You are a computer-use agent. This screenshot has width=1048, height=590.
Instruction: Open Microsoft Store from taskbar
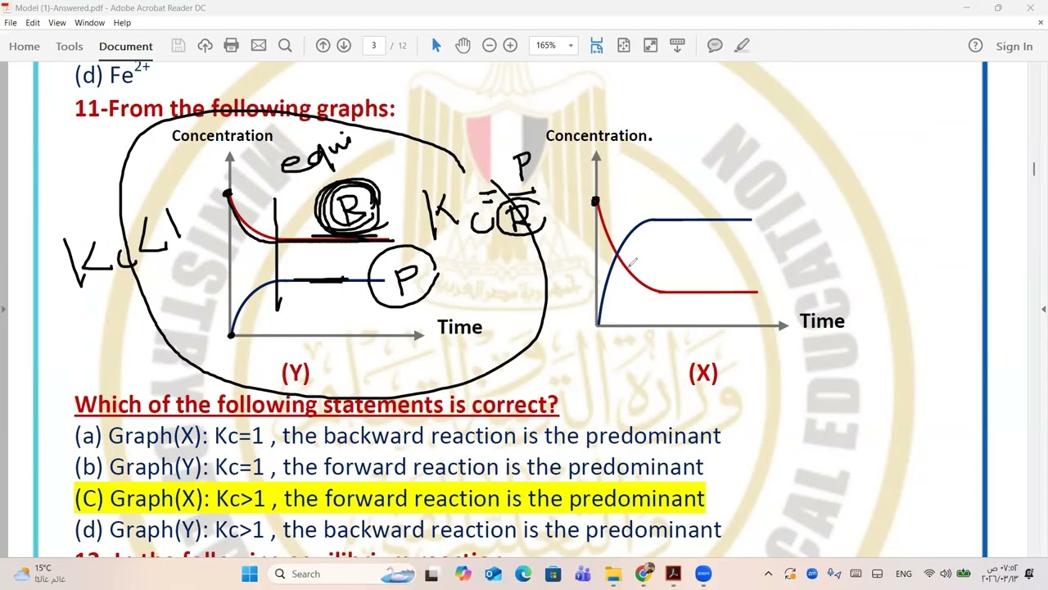553,574
